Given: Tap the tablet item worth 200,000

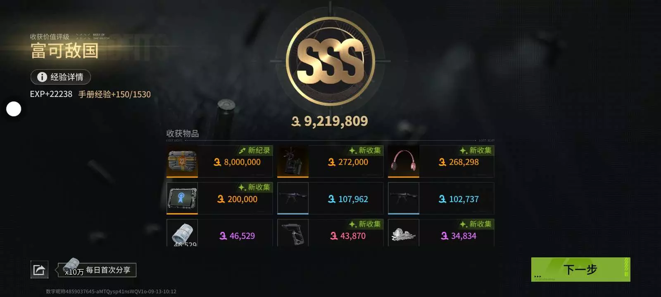Looking at the screenshot, I should tap(182, 198).
